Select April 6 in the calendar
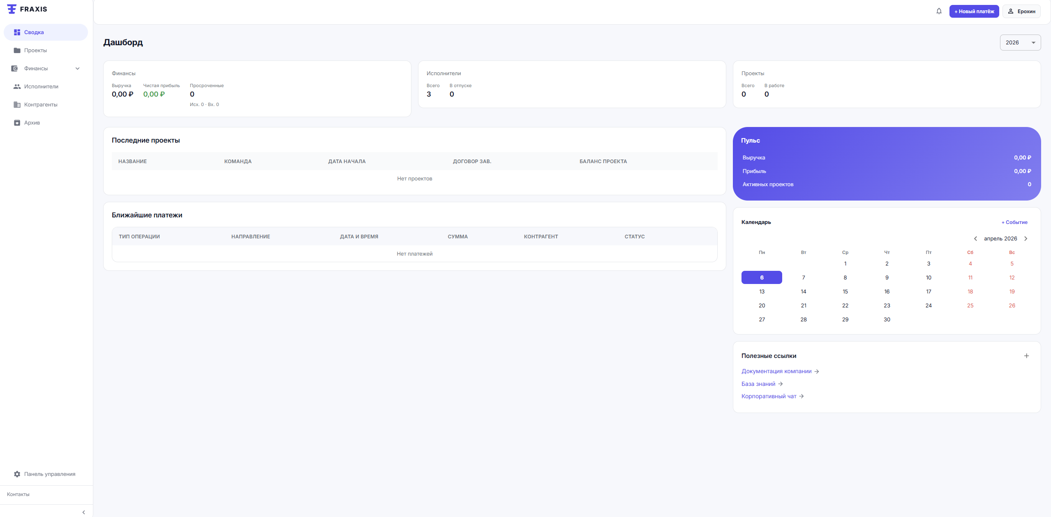Screen dimensions: 1051x517 point(762,277)
